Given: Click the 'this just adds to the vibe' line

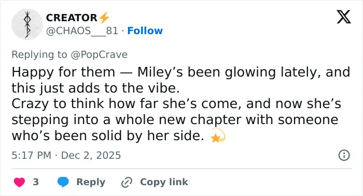Looking at the screenshot, I should click(x=95, y=88).
